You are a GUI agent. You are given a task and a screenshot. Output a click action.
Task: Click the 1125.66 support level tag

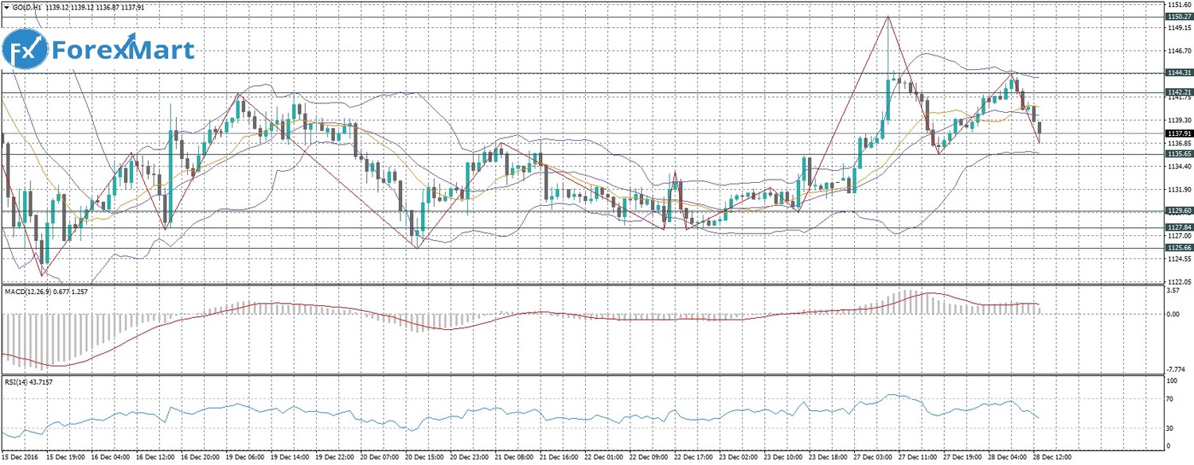pos(1178,247)
